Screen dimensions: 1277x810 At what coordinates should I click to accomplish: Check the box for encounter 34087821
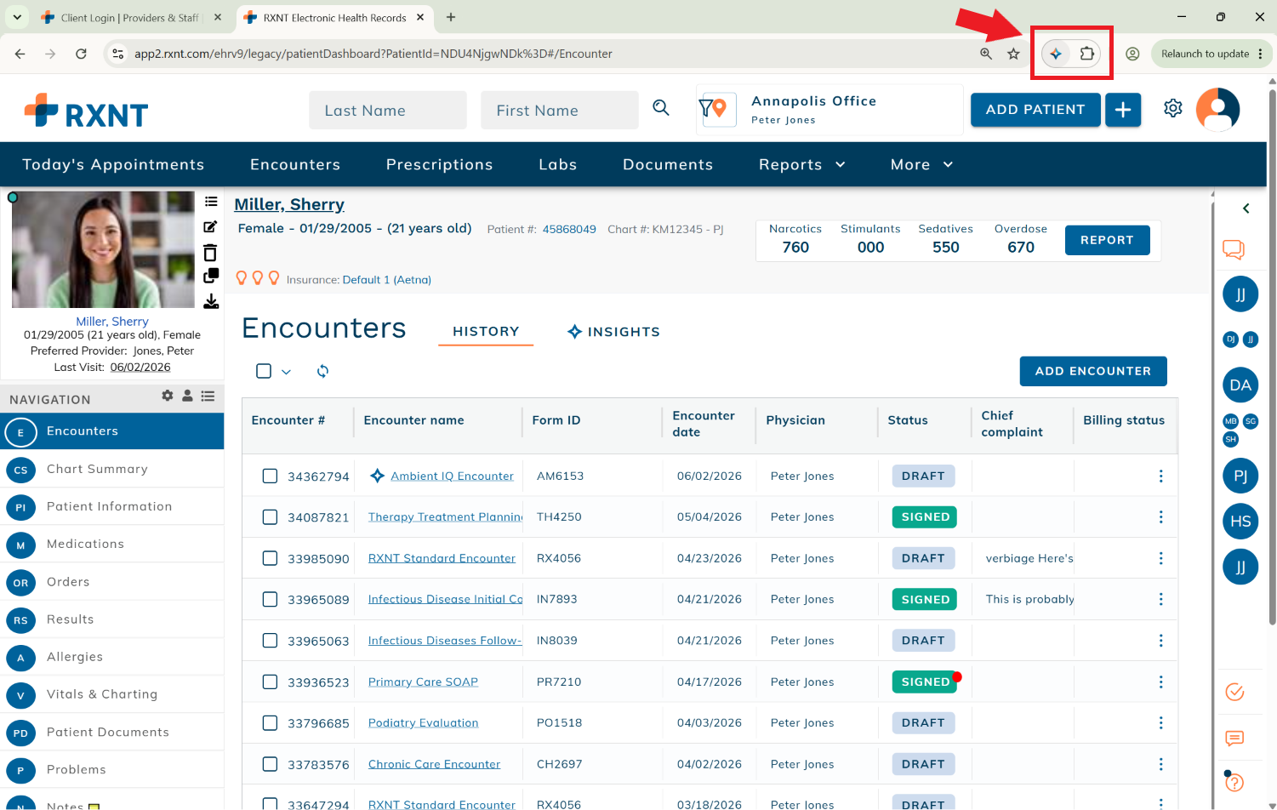coord(270,516)
